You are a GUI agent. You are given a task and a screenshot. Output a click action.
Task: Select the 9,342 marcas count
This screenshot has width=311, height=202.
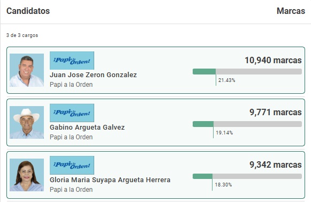276,164
